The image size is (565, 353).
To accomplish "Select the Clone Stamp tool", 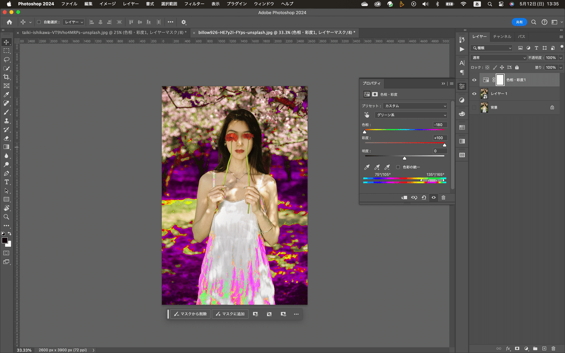I will point(7,121).
